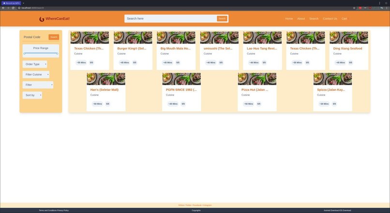Click the Record as MP4 button
The width and height of the screenshot is (390, 213).
click(11, 3)
